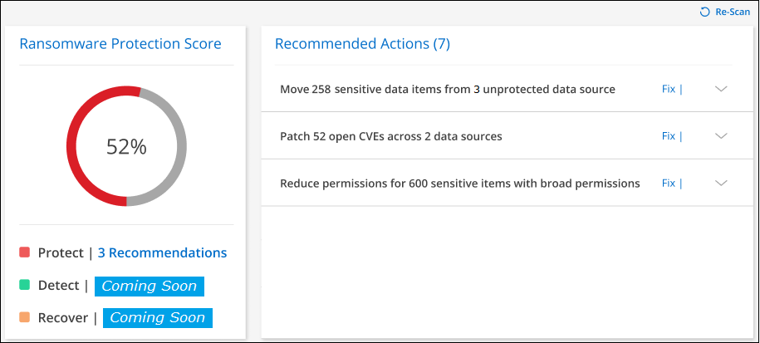Select the Patch 52 open CVEs row

391,136
